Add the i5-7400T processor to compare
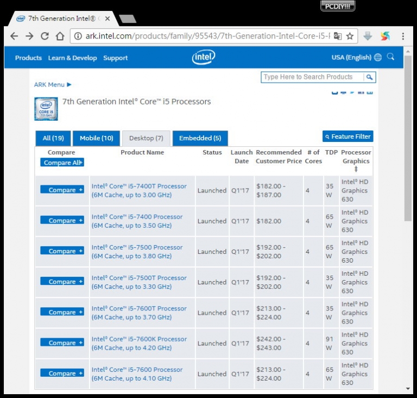This screenshot has height=398, width=417. click(x=62, y=190)
